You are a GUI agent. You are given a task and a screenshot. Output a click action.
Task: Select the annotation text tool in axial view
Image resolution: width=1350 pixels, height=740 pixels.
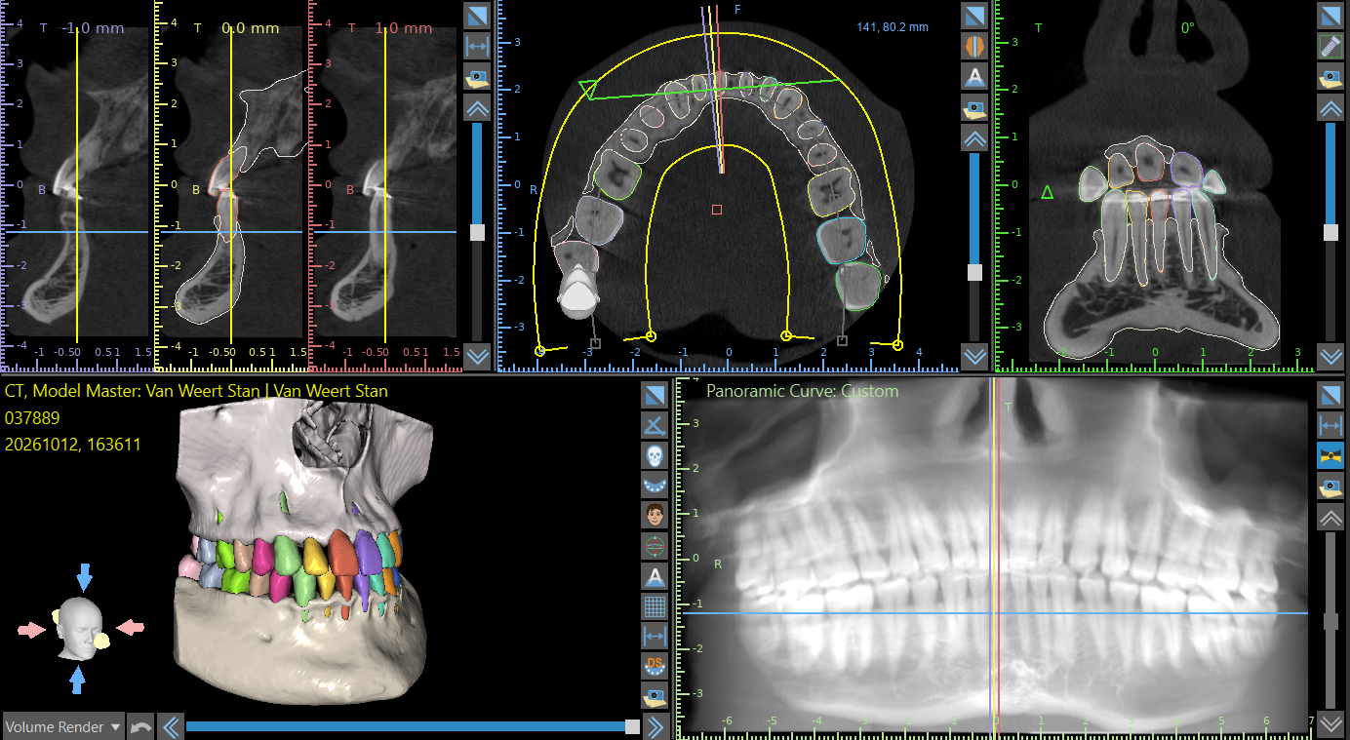(x=974, y=76)
